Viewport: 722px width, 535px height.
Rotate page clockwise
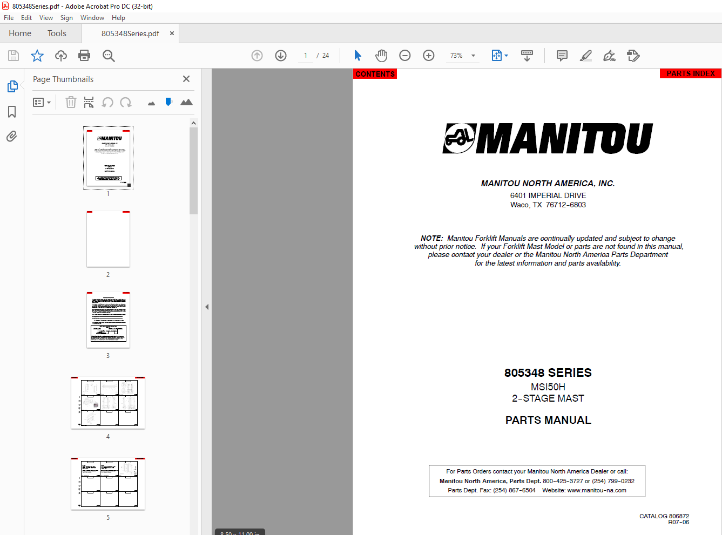click(x=126, y=102)
